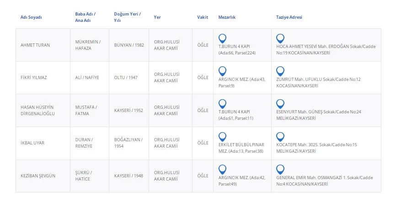The height and width of the screenshot is (208, 401).
Task: Click condolence address pin for Ahmet Turan
Action: point(280,38)
